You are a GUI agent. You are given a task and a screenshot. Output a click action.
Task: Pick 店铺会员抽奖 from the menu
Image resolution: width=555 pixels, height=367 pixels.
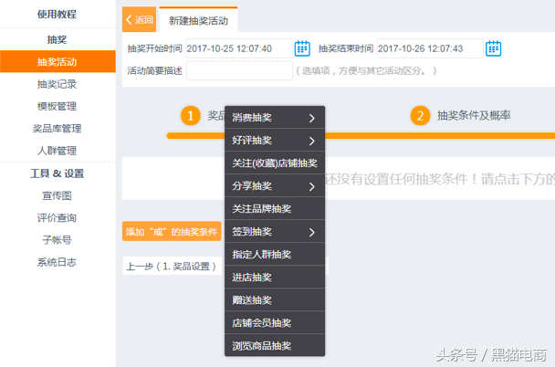[x=275, y=323]
